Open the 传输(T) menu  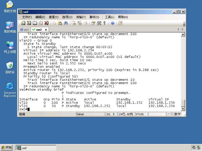81,17
